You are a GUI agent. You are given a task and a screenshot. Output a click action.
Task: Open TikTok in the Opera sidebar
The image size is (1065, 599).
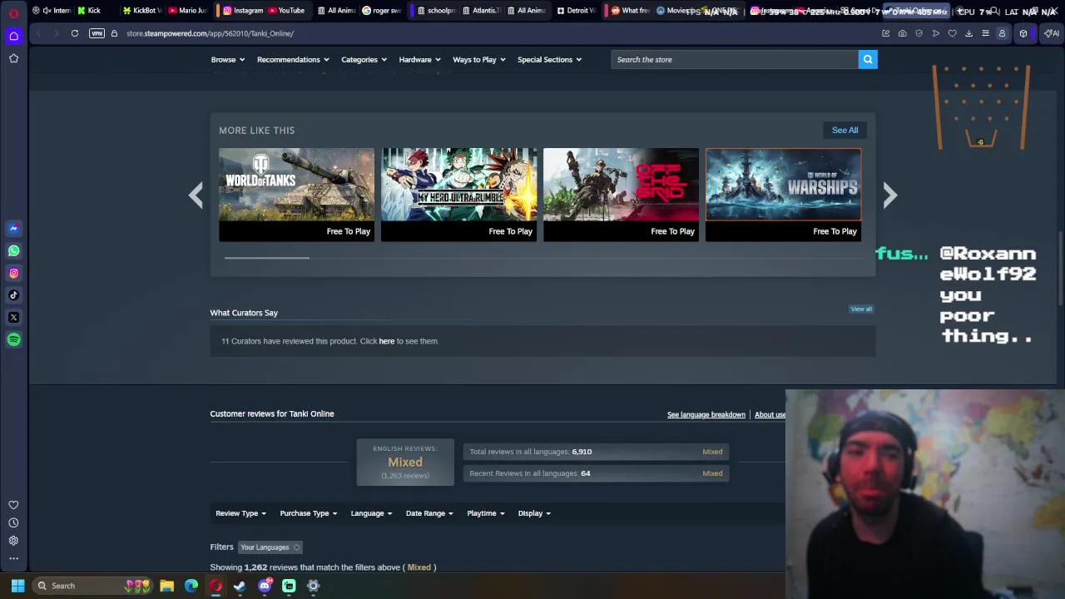13,295
